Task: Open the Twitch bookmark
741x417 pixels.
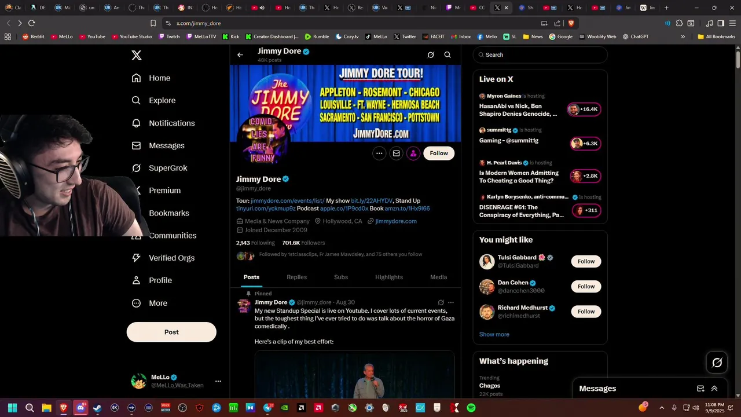Action: pyautogui.click(x=168, y=36)
